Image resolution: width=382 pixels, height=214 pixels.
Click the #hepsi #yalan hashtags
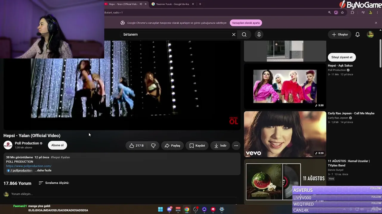[60, 157]
